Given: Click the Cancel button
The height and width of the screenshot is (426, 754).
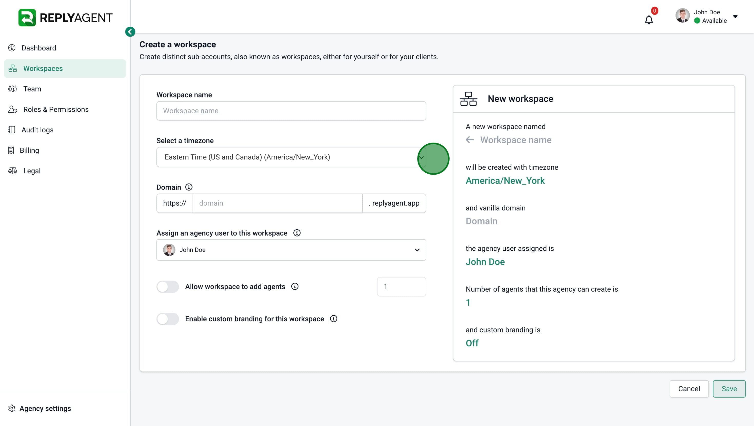Looking at the screenshot, I should pos(689,389).
